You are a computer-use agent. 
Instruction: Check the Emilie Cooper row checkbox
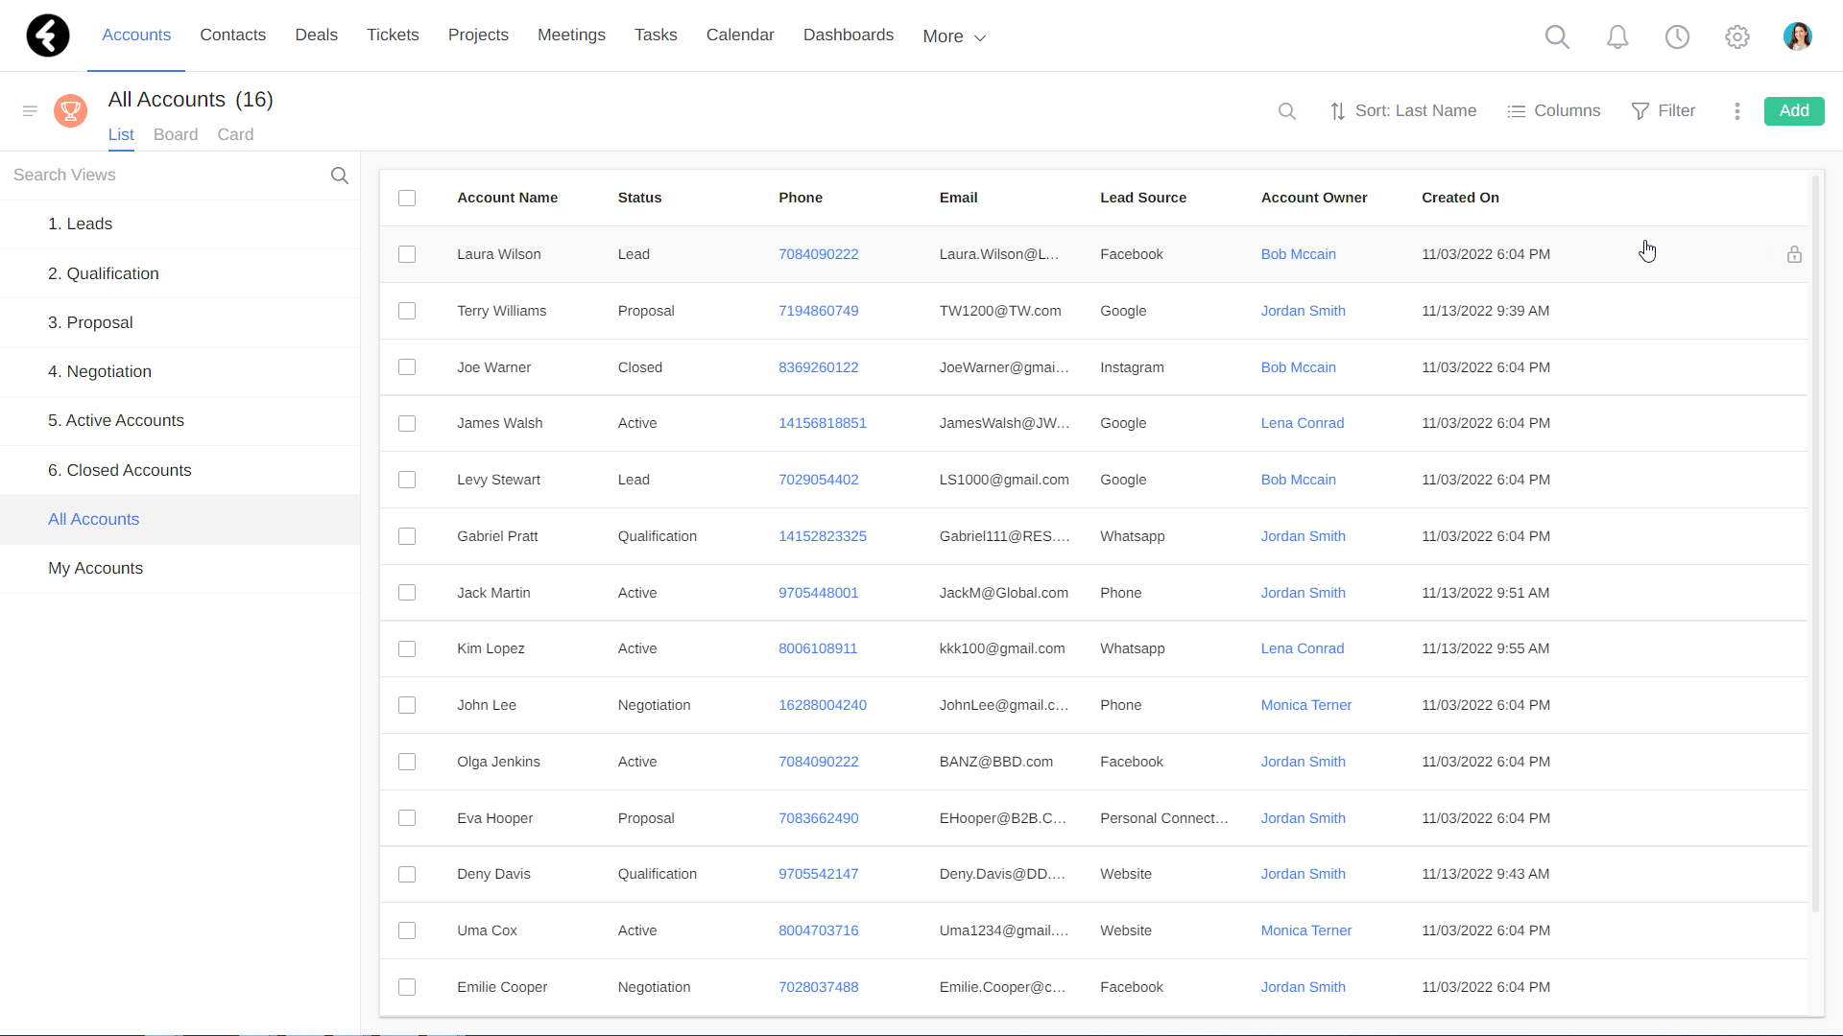[x=407, y=987]
